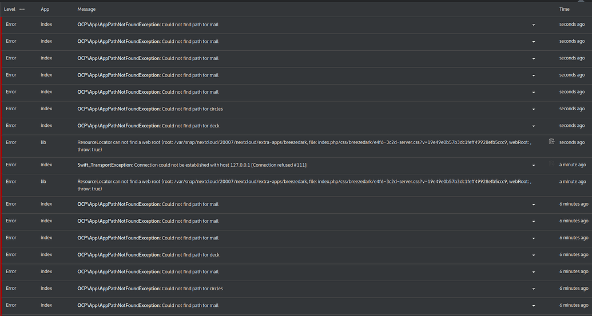The height and width of the screenshot is (316, 592).
Task: Expand the Swift_TransportException entry's caret
Action: 534,165
